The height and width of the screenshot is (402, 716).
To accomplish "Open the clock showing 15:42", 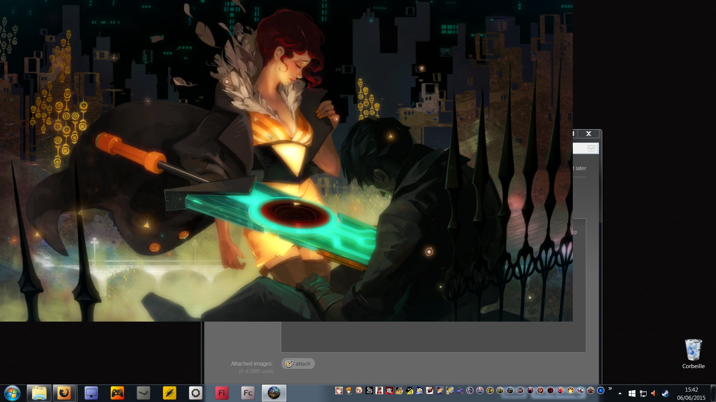I will click(x=691, y=393).
